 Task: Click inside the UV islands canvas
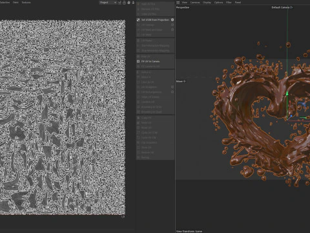[x=63, y=118]
